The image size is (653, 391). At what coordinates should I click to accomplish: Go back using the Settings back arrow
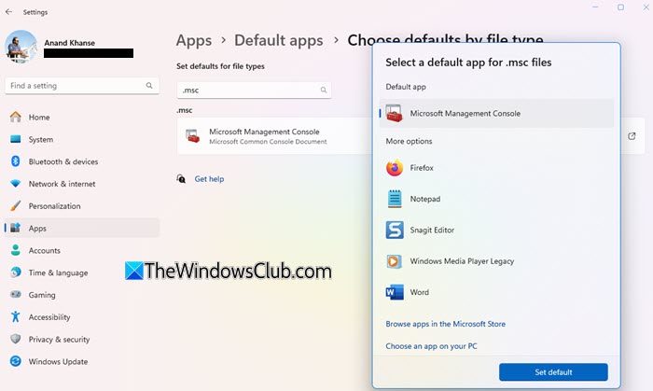point(8,11)
